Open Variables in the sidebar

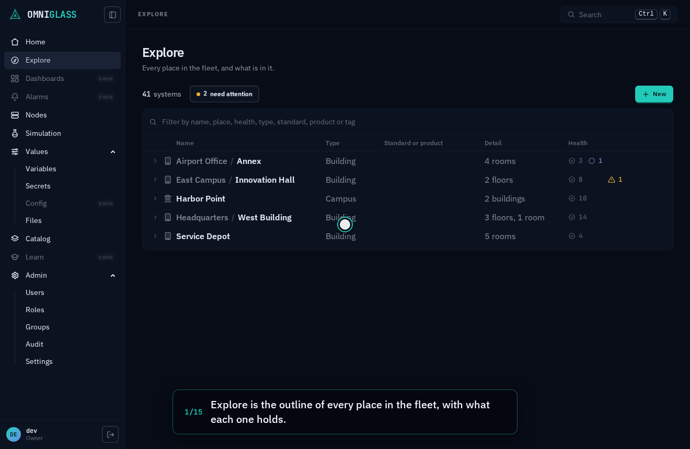41,169
